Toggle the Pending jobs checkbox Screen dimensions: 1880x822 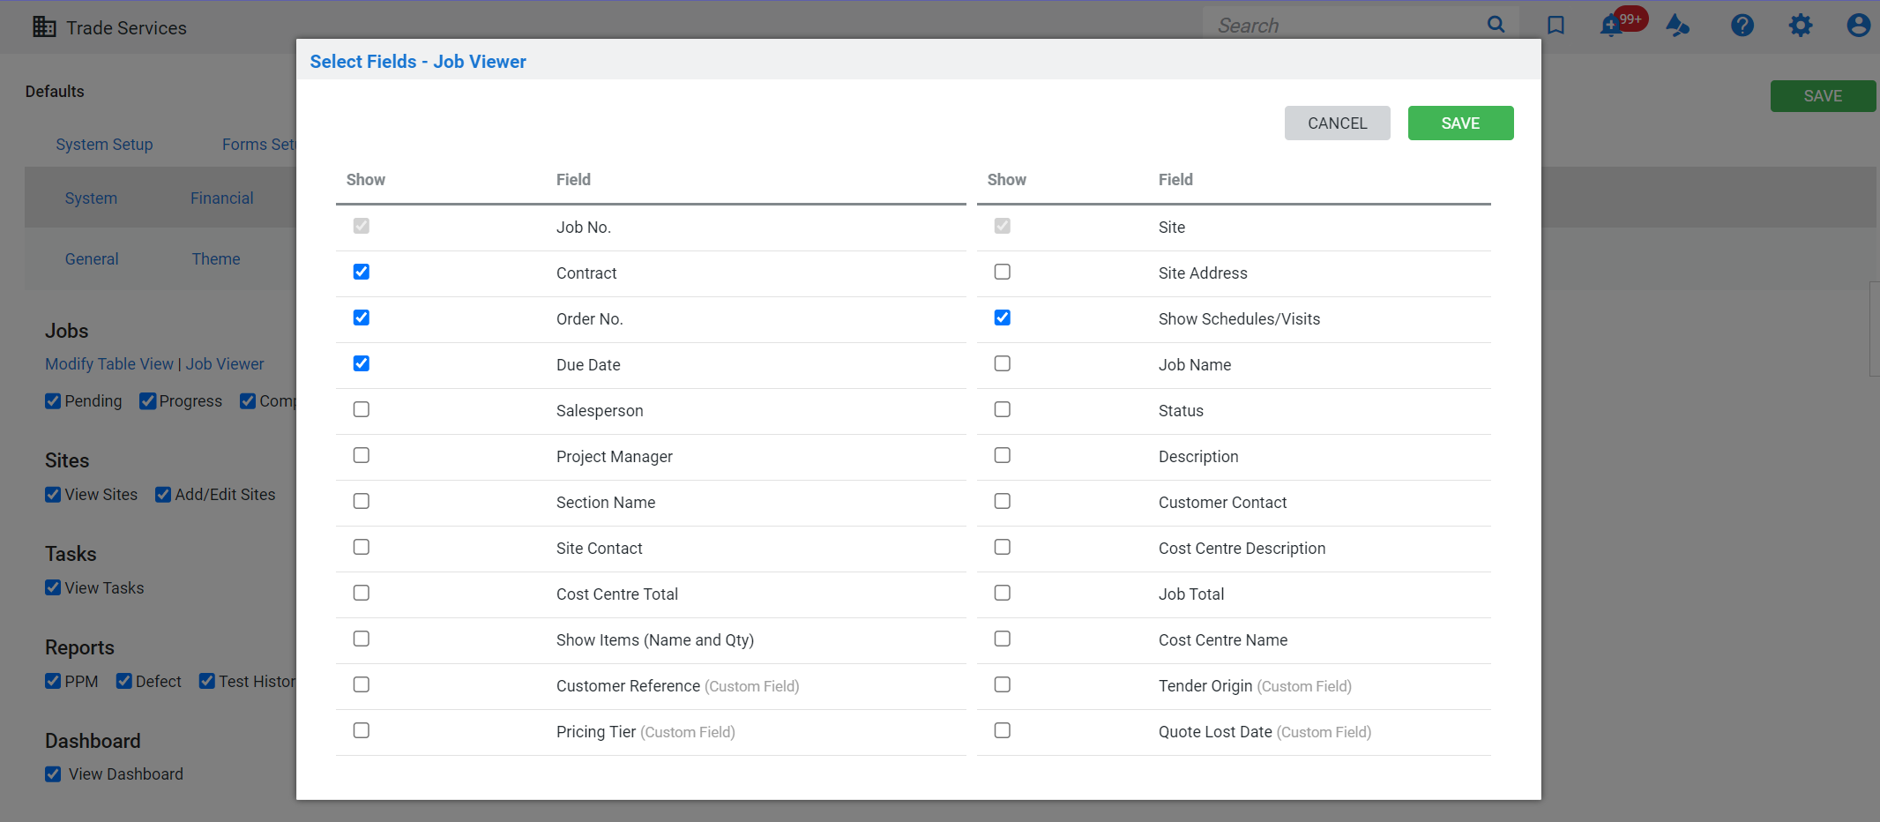tap(53, 401)
